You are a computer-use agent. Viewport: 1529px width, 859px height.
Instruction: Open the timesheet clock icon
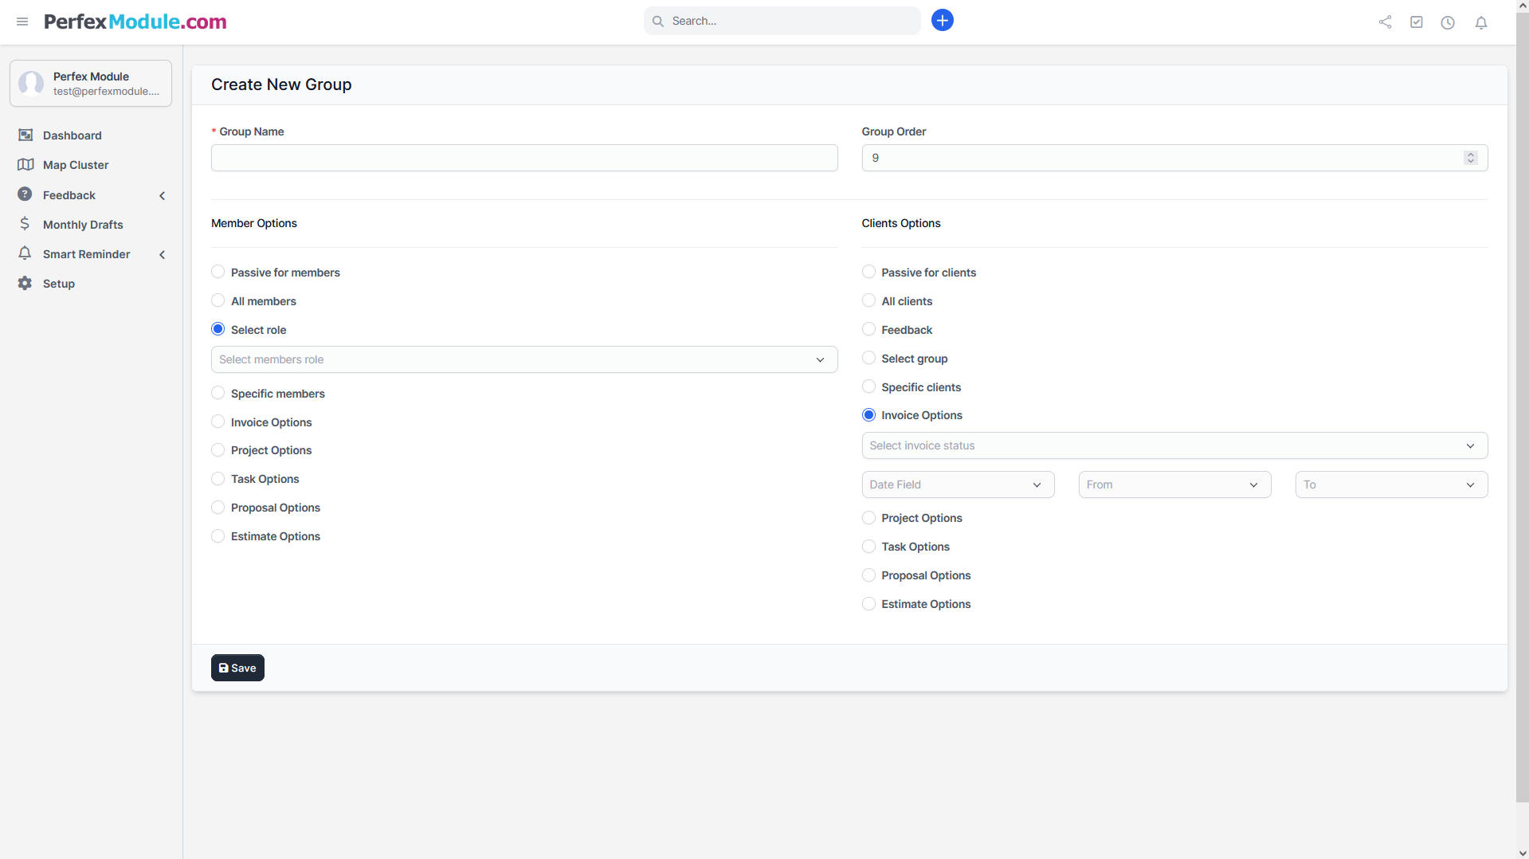[x=1447, y=22]
